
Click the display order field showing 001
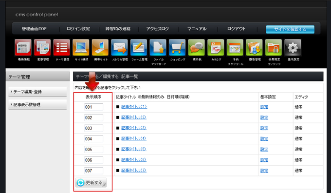(93, 107)
